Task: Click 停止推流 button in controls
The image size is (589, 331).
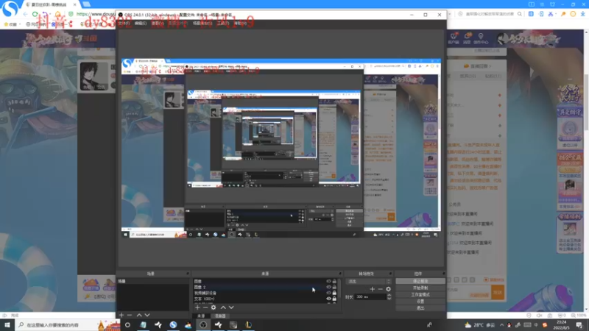Action: coord(420,281)
